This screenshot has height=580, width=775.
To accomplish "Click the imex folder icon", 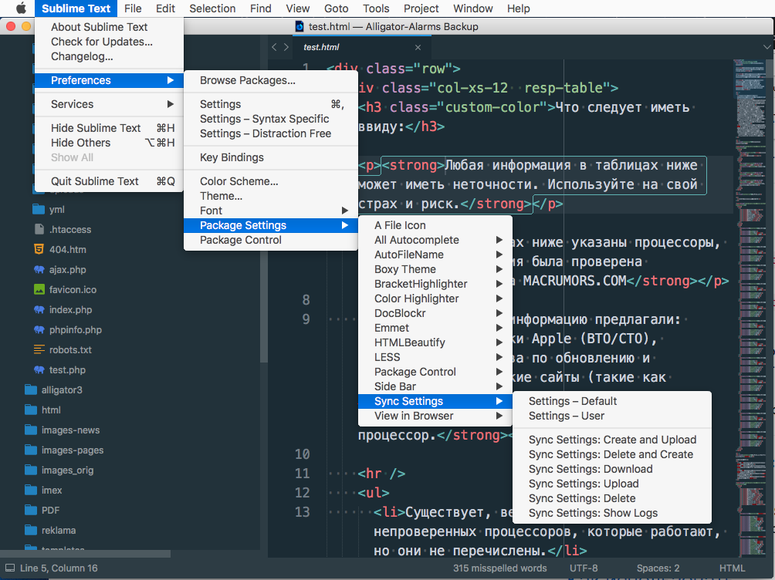I will (31, 490).
